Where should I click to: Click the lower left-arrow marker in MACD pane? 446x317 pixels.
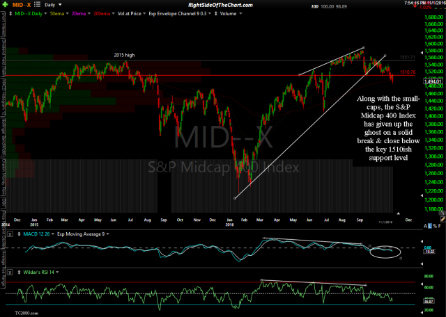click(421, 263)
